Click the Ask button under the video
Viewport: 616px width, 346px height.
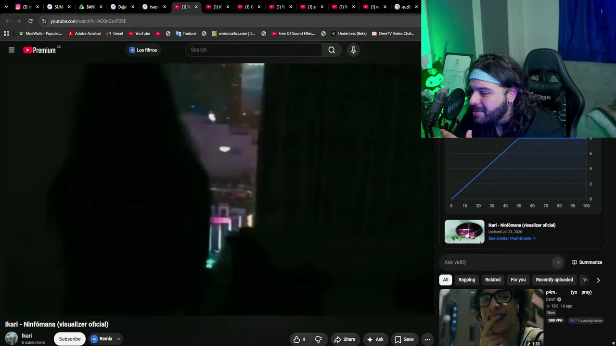[375, 339]
